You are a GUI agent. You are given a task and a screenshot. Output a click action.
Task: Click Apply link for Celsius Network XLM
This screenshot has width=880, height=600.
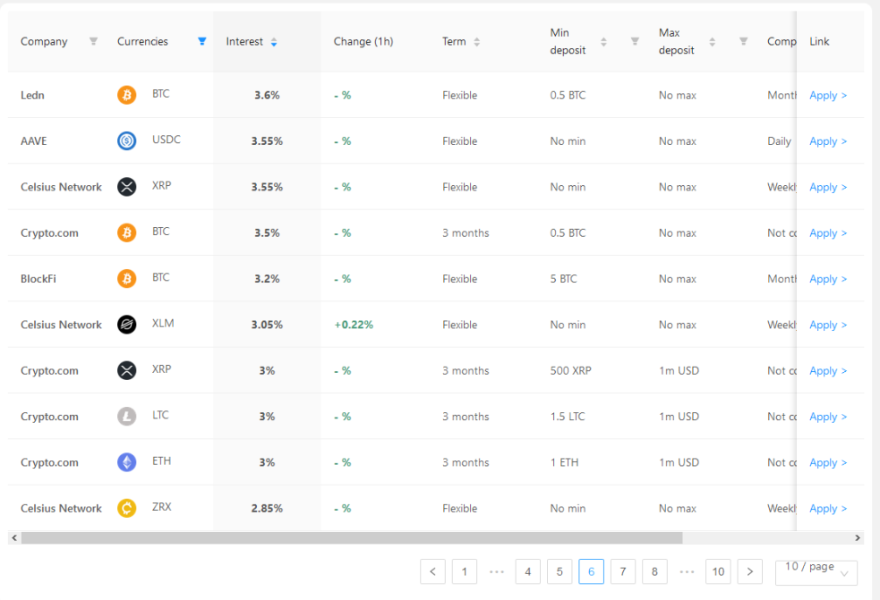[828, 325]
